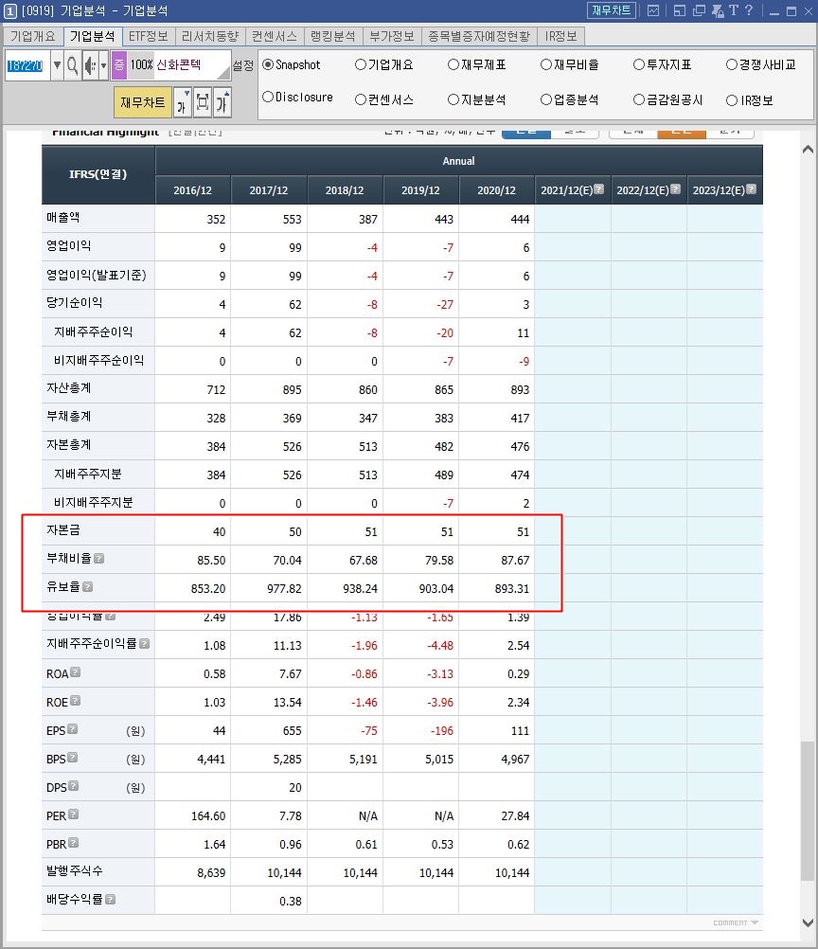Click the scroll down arrow of the page
The height and width of the screenshot is (949, 818).
tap(808, 923)
